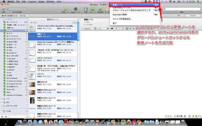Open the レシート note thumbnail
Image resolution: width=202 pixels, height=126 pixels.
tap(32, 76)
